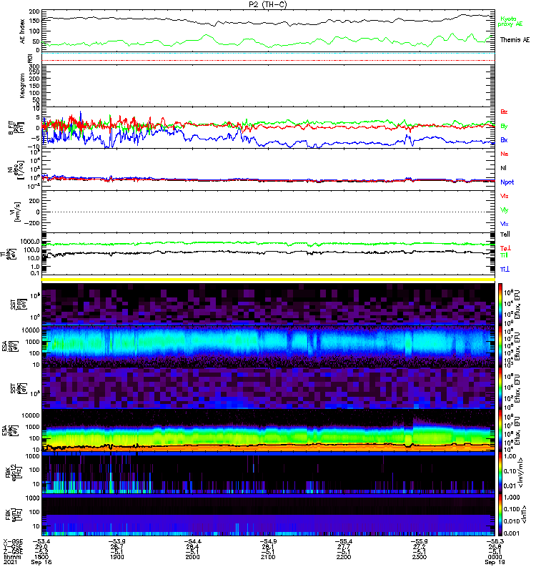Click the green "By" legend label

504,127
